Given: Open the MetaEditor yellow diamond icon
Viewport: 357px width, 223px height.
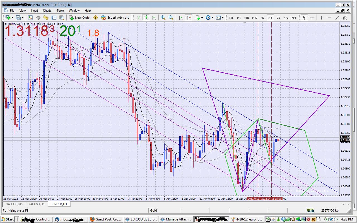Looking at the screenshot, I should (96, 18).
